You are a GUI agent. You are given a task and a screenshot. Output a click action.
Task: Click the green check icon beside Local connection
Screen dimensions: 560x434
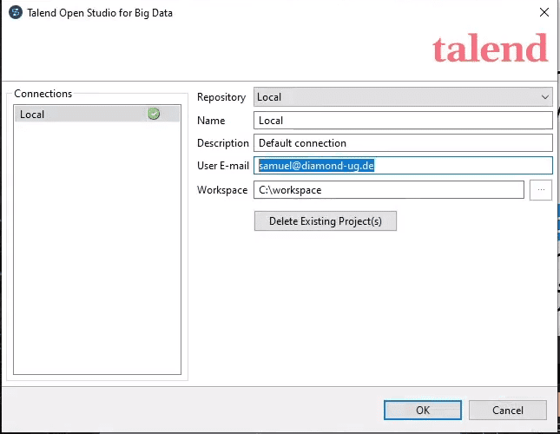point(154,114)
